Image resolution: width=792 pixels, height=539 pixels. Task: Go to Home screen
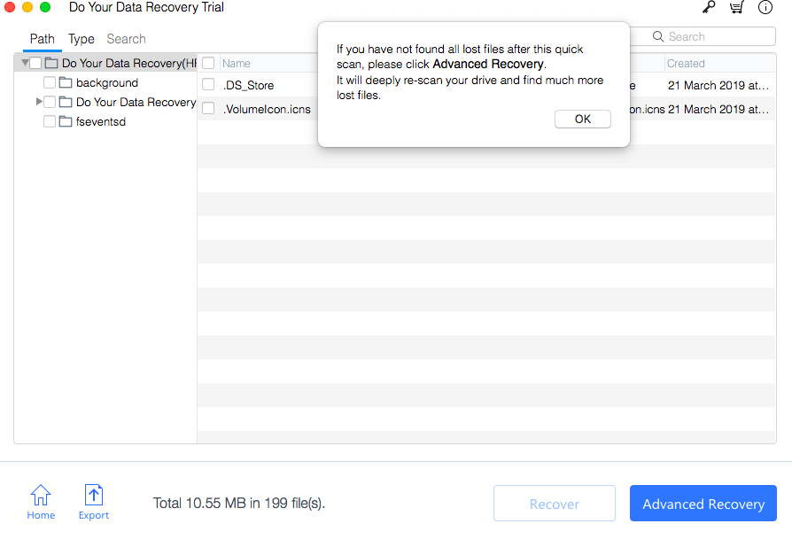tap(41, 502)
